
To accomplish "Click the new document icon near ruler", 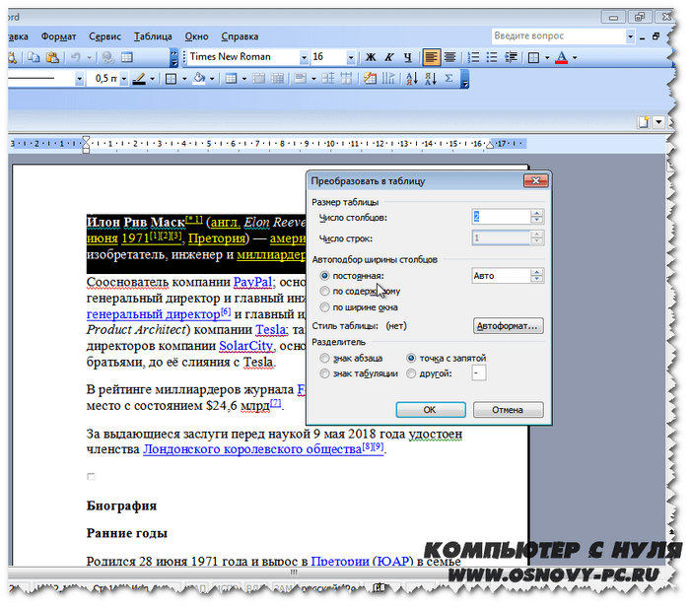I will (x=644, y=122).
